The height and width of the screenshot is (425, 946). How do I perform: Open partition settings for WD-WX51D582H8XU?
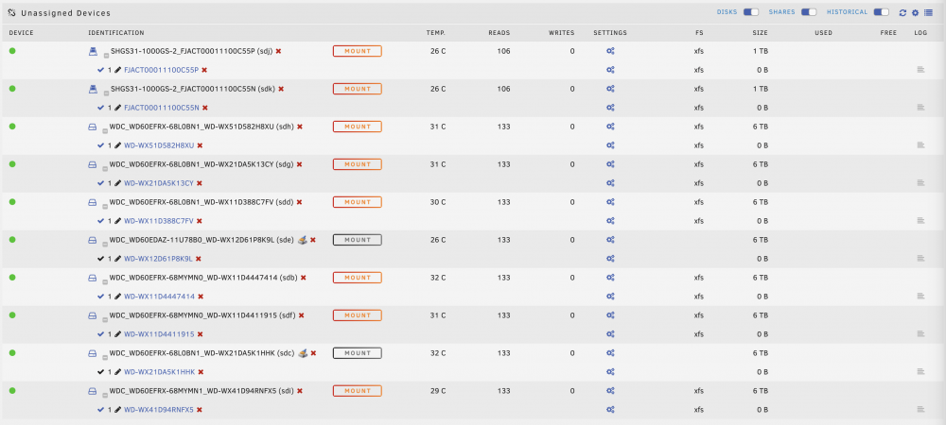point(610,145)
